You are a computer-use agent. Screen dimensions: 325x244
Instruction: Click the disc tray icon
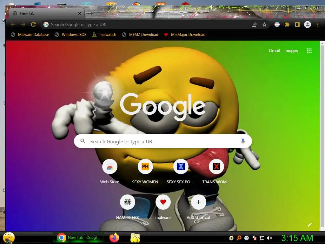coord(231,238)
